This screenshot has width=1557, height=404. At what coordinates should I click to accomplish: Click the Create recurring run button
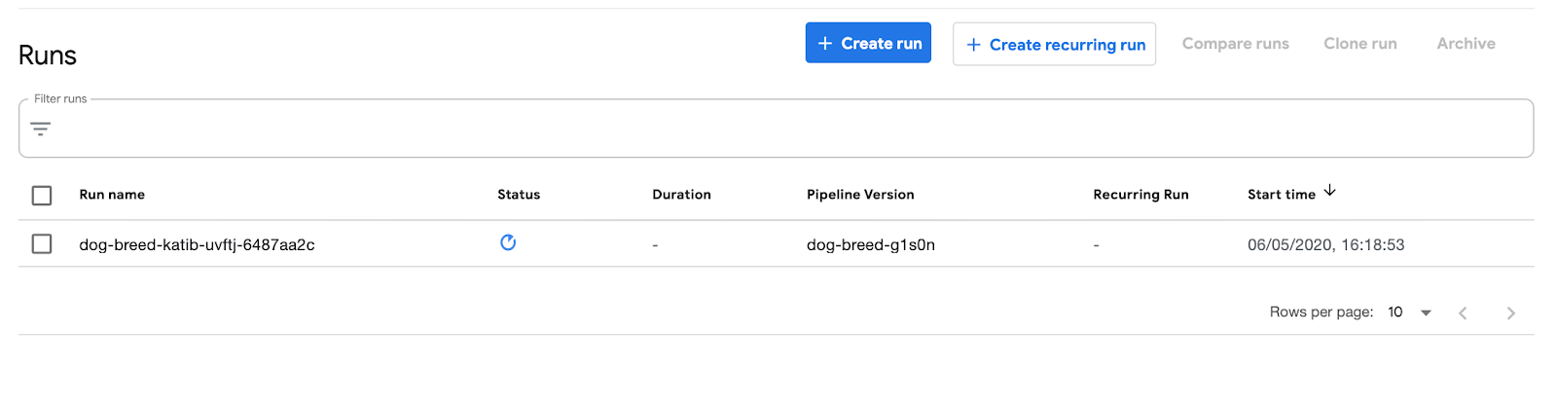tap(1054, 45)
